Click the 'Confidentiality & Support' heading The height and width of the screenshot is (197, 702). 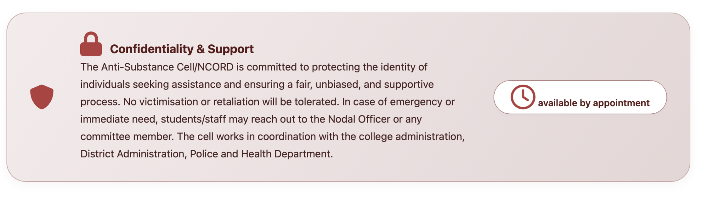pyautogui.click(x=182, y=49)
